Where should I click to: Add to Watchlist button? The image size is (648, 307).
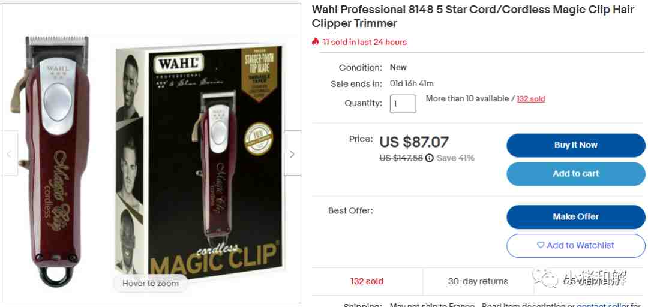pos(575,245)
